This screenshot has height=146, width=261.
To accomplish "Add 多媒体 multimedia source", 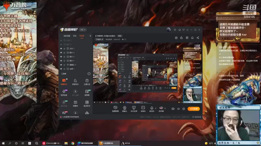I will (x=143, y=109).
